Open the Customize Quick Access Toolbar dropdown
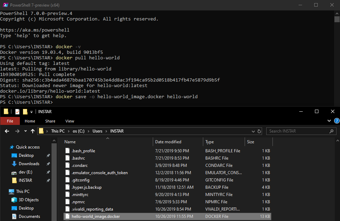 (x=31, y=112)
